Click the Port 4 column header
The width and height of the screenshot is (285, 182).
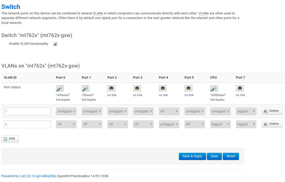[x=164, y=78]
